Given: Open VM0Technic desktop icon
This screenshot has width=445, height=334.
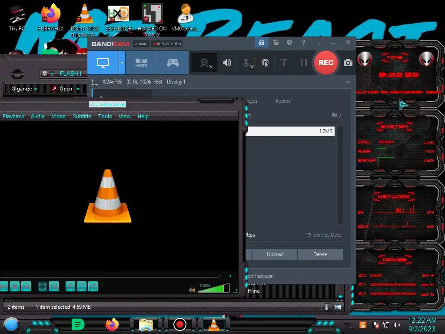Looking at the screenshot, I should [x=186, y=17].
